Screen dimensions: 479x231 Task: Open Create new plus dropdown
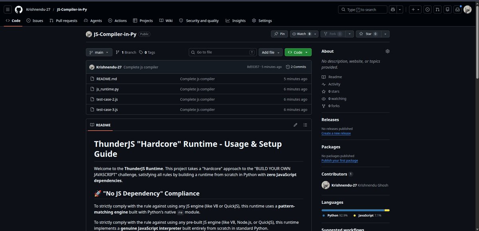415,9
